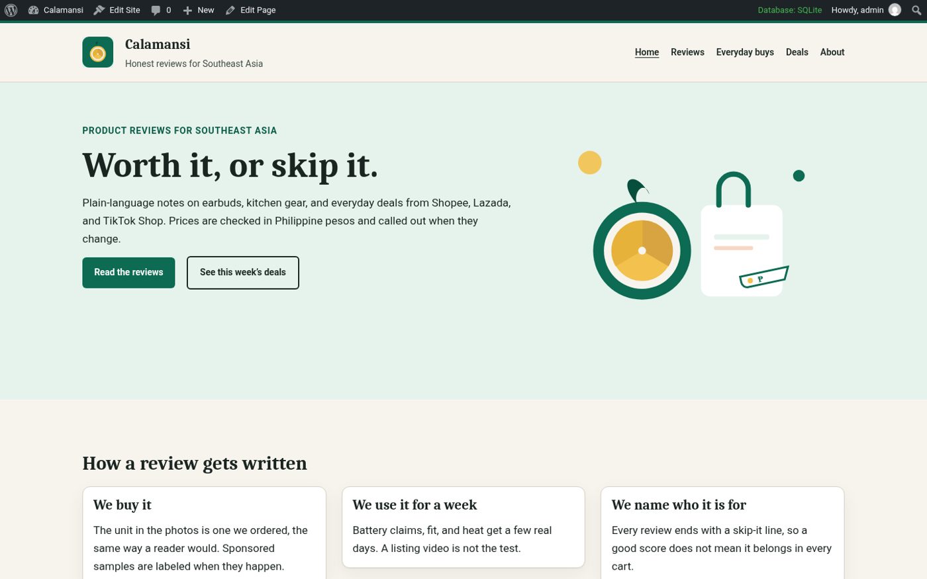Click the hero paragraph starting "Plain-language notes"

[297, 221]
